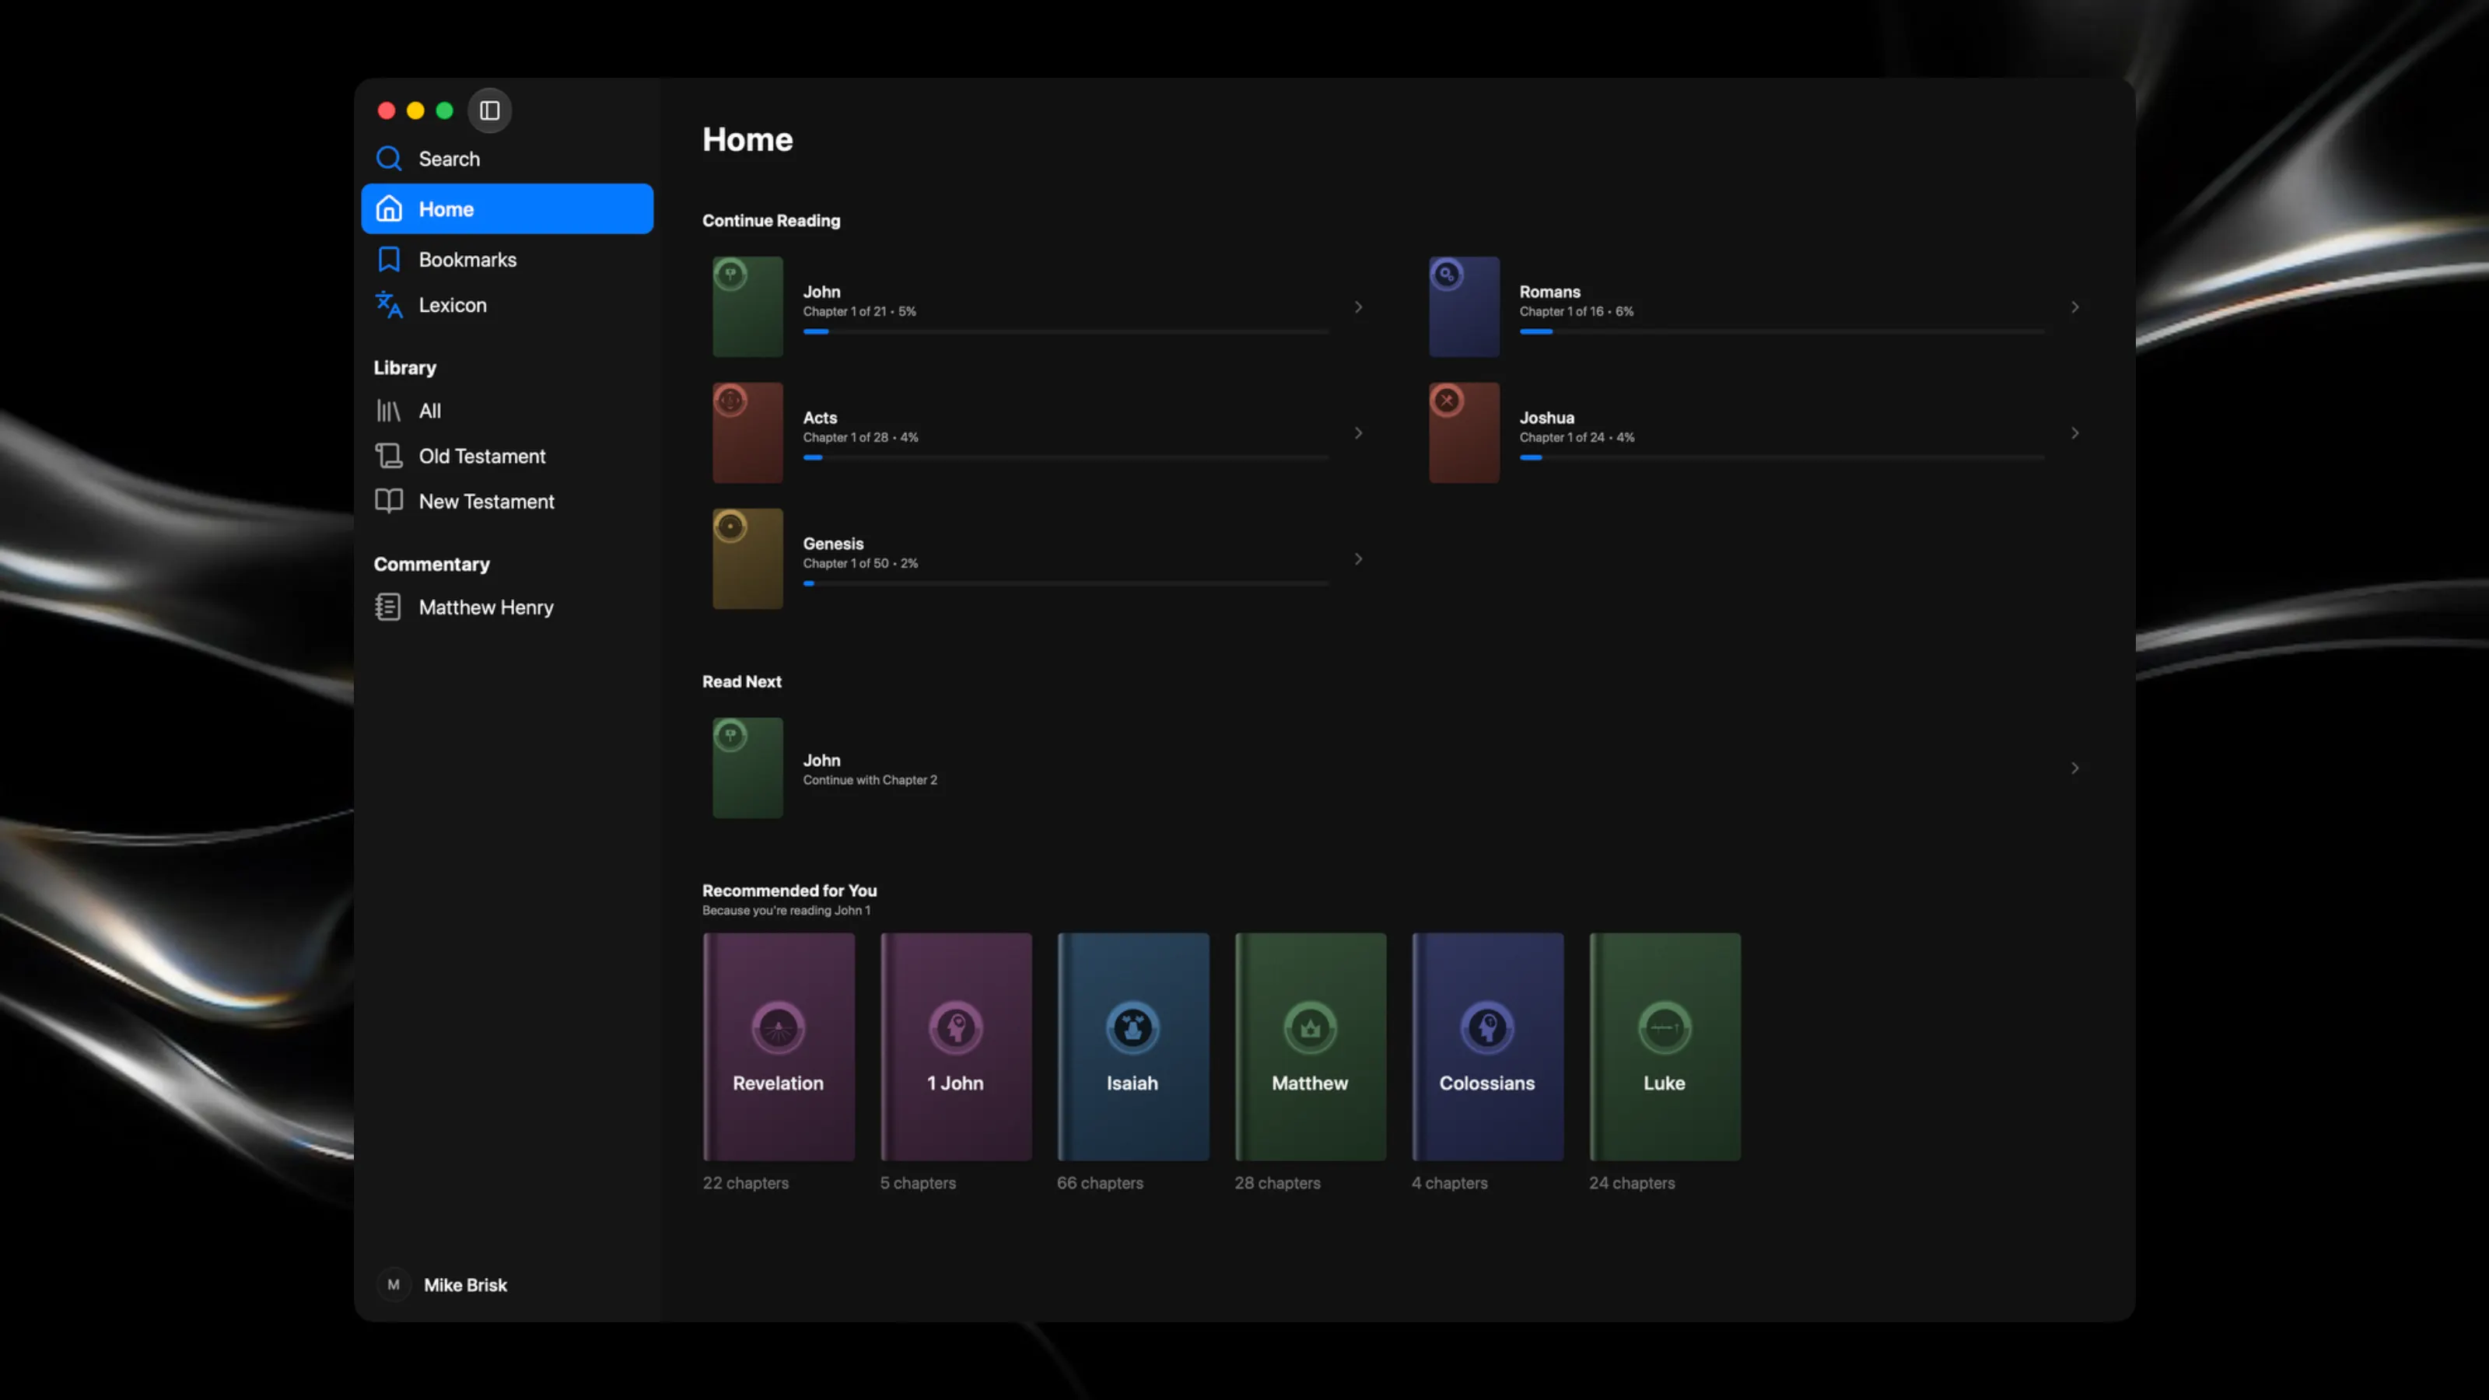
Task: Click the Romans reading progress bar
Action: pyautogui.click(x=1782, y=331)
